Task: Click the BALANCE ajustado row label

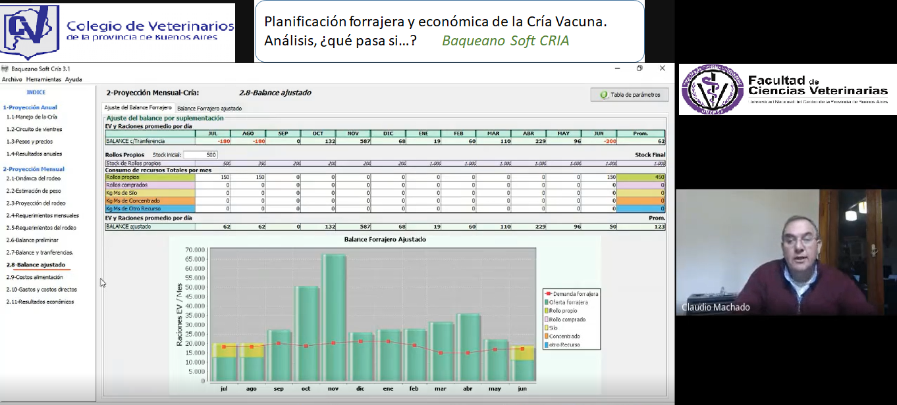Action: coord(150,226)
